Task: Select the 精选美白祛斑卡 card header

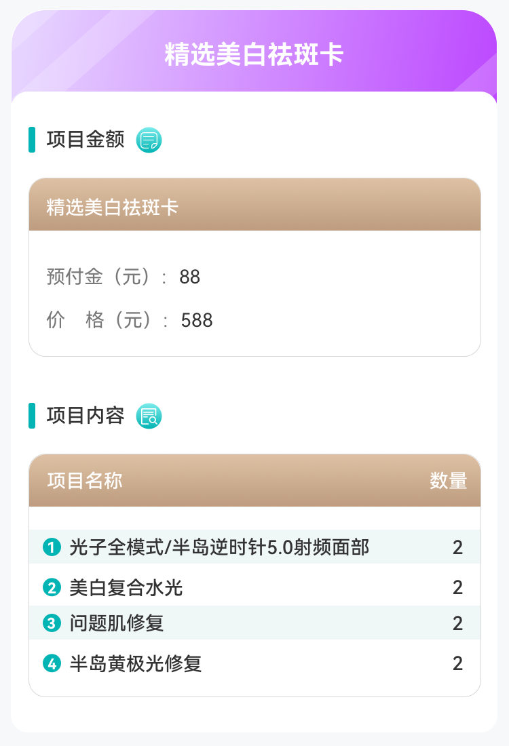Action: click(x=113, y=207)
